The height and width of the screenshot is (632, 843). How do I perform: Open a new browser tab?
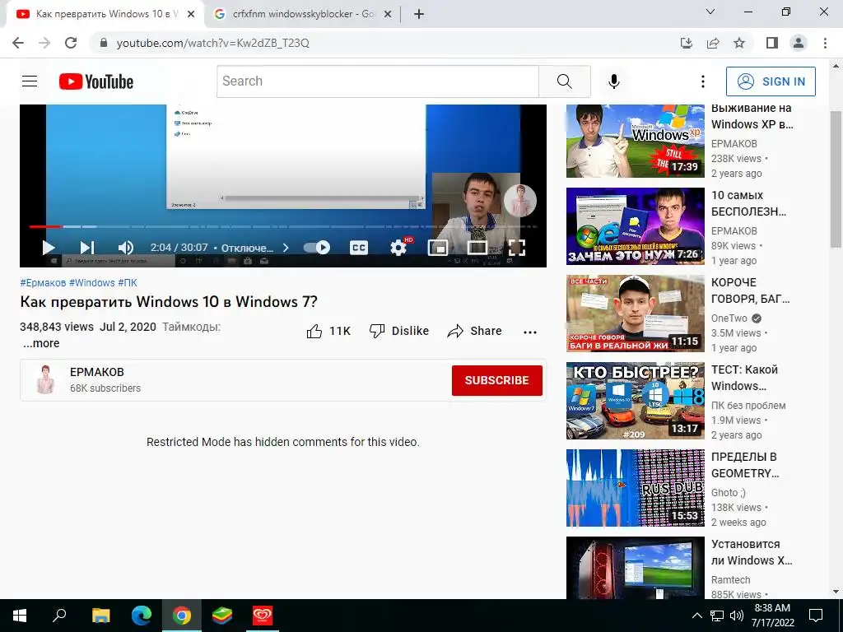tap(419, 15)
